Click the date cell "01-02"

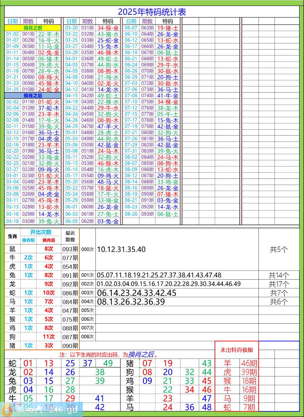12,34
